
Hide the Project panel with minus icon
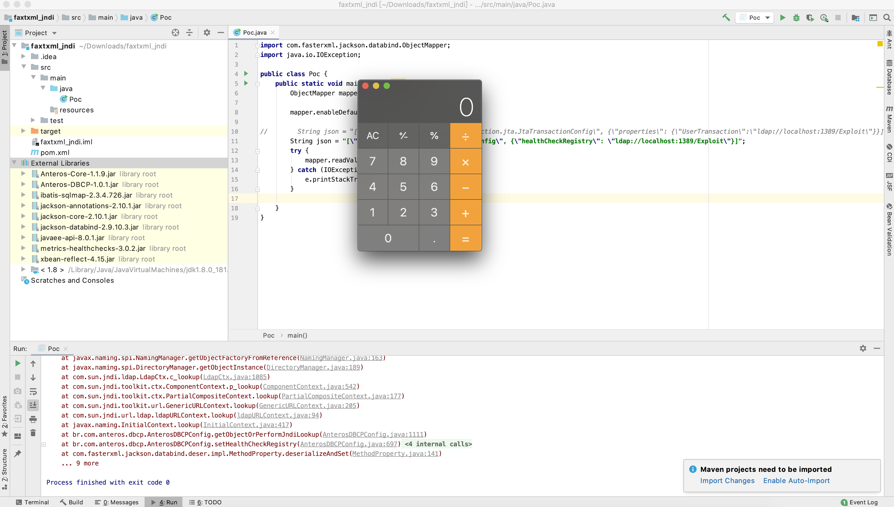click(221, 33)
